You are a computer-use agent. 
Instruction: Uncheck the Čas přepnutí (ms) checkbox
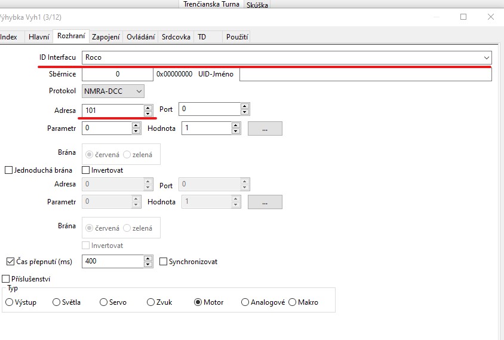(x=10, y=262)
